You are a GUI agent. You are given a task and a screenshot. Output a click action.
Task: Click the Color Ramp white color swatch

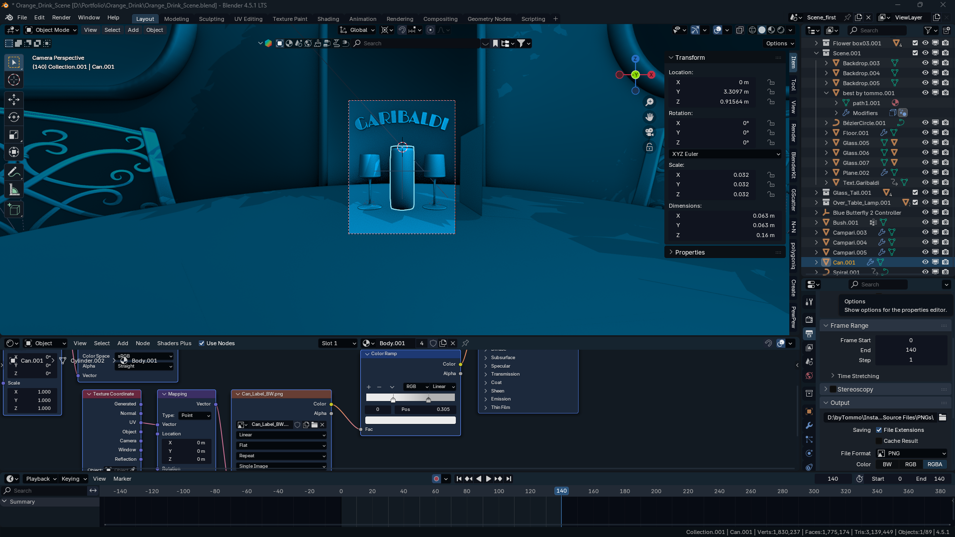[x=410, y=420]
